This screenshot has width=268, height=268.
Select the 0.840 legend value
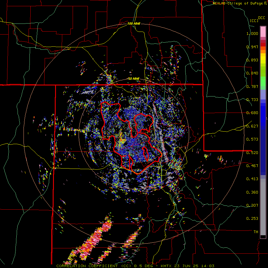click(x=252, y=73)
